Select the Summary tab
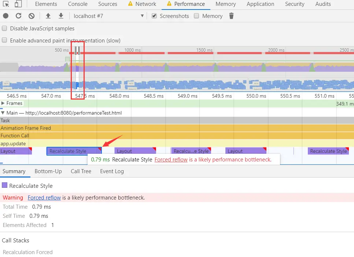 pyautogui.click(x=14, y=171)
